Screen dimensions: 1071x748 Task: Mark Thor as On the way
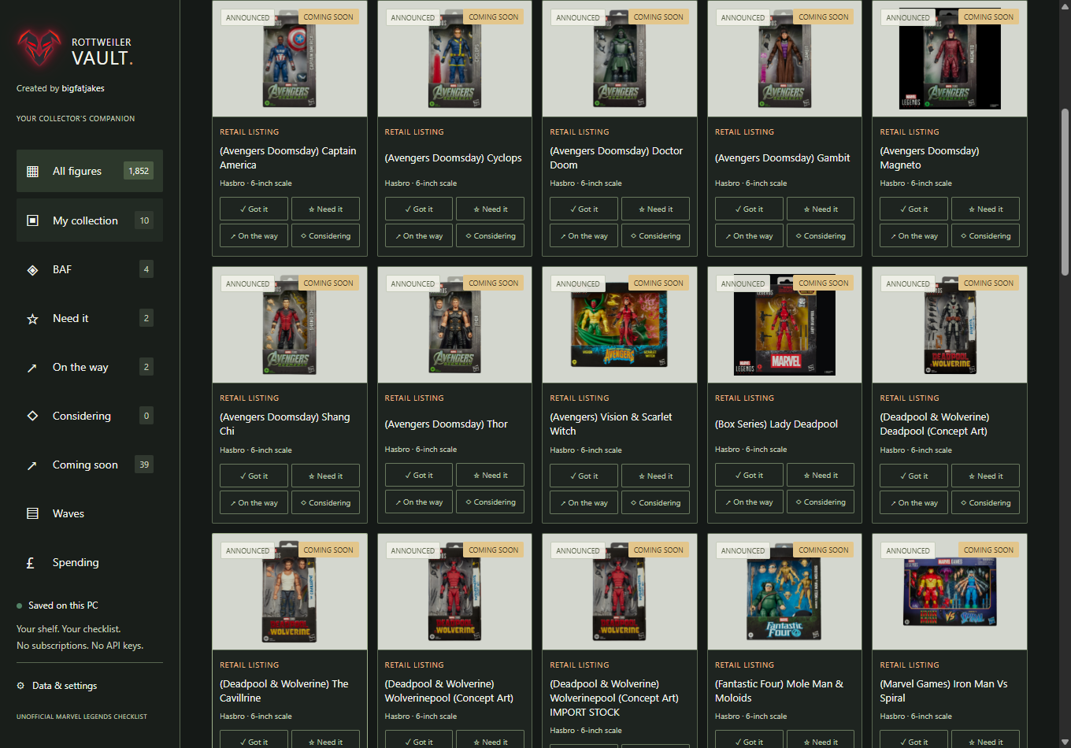tap(419, 502)
